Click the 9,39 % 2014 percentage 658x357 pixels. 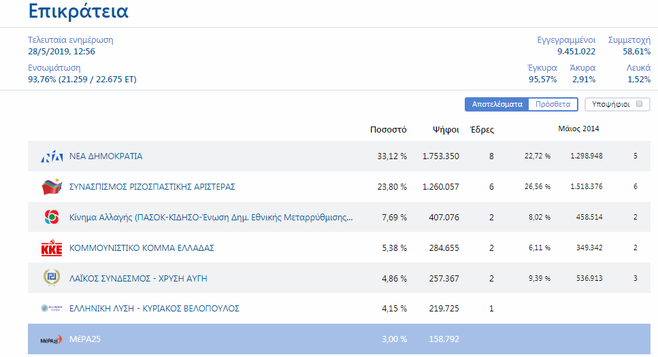click(539, 279)
